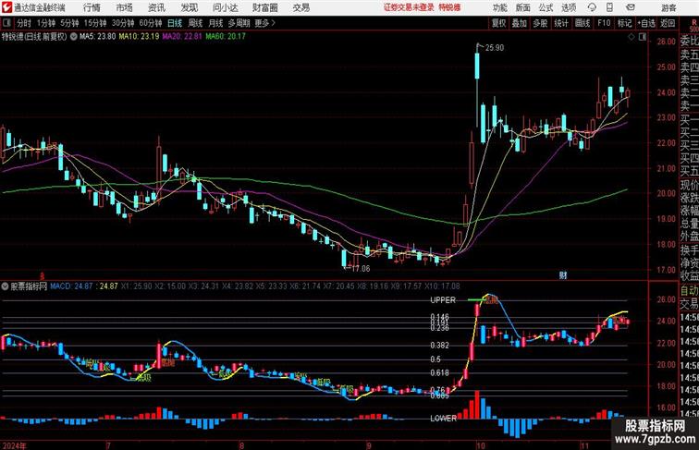
Task: Open the 财富圈 menu
Action: (264, 7)
